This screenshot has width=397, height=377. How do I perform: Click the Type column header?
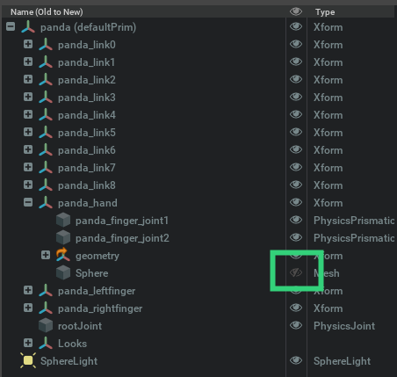(x=325, y=12)
